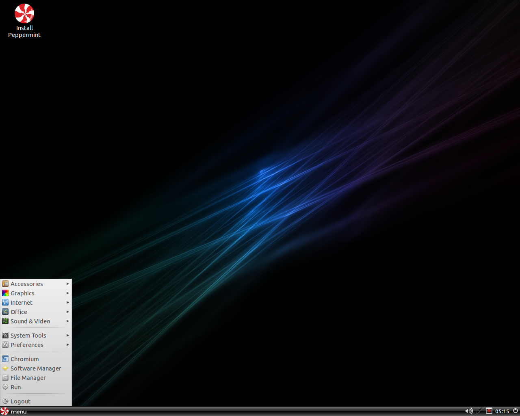
Task: Expand the Sound & Video submenu arrow
Action: click(x=68, y=321)
